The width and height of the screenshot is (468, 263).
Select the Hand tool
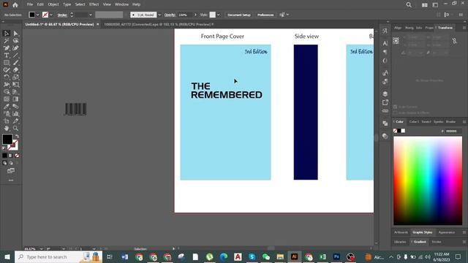[7, 129]
